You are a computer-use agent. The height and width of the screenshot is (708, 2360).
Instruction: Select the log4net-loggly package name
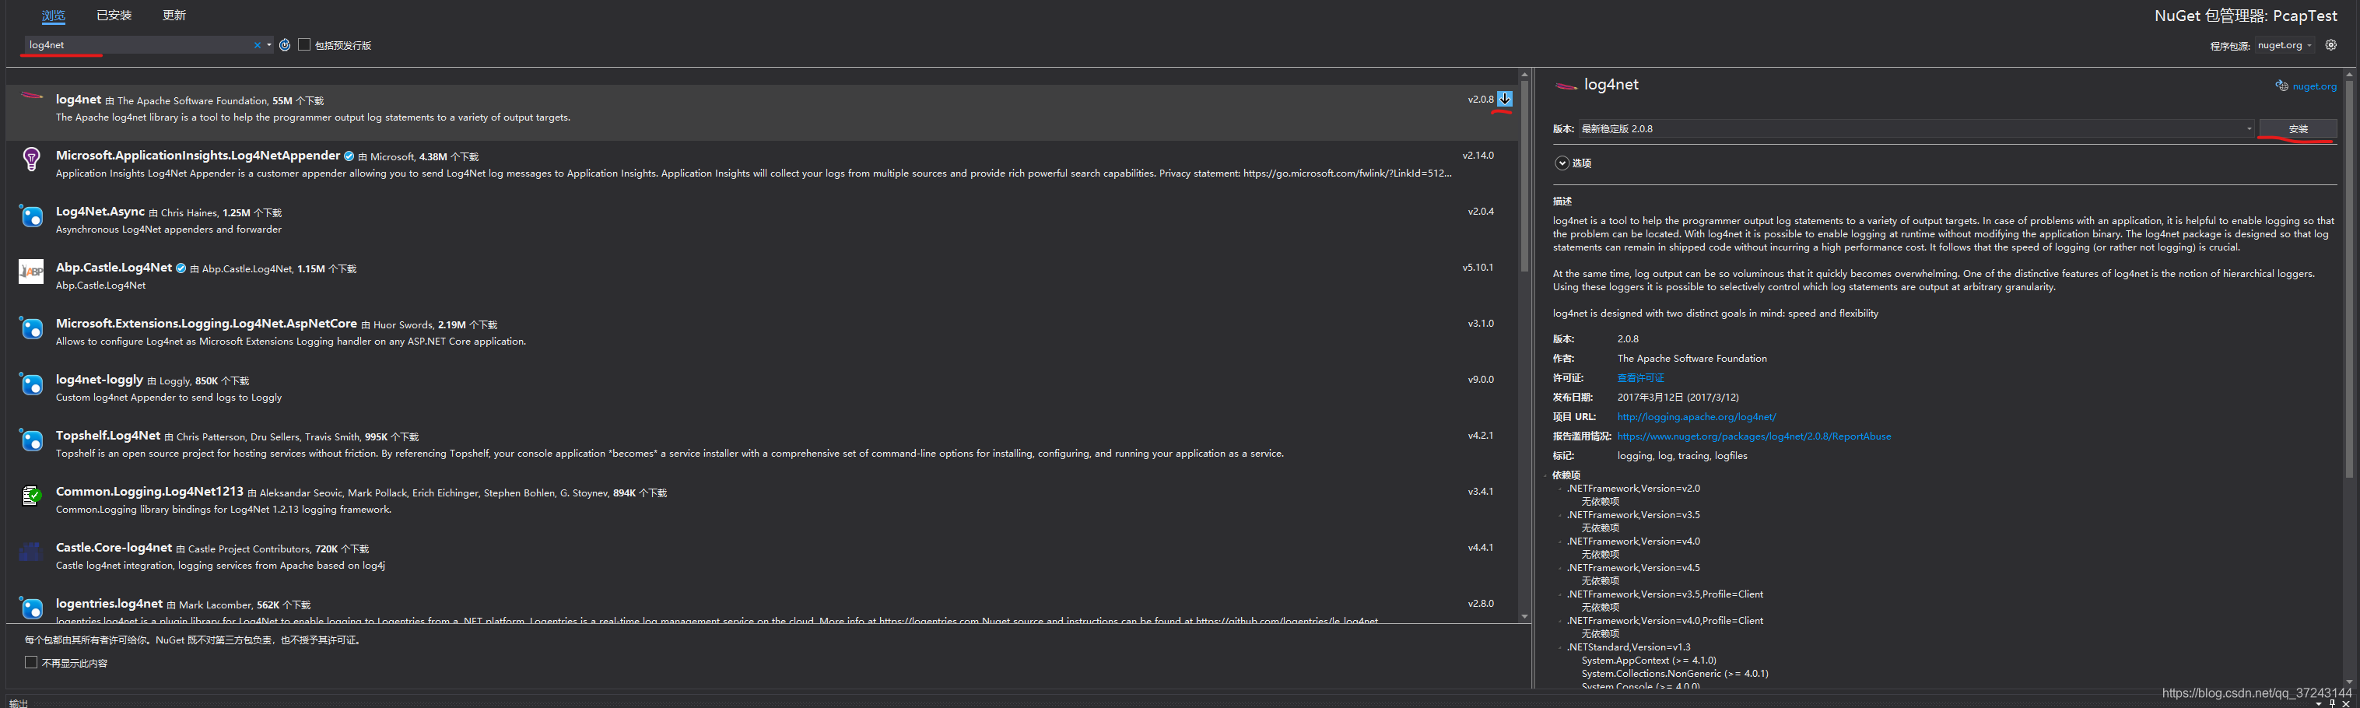point(99,379)
